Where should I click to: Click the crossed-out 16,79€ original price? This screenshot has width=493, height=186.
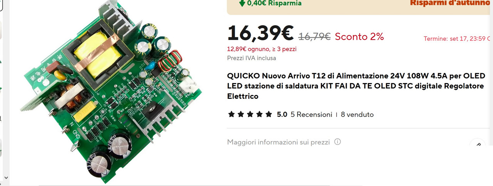pyautogui.click(x=315, y=37)
